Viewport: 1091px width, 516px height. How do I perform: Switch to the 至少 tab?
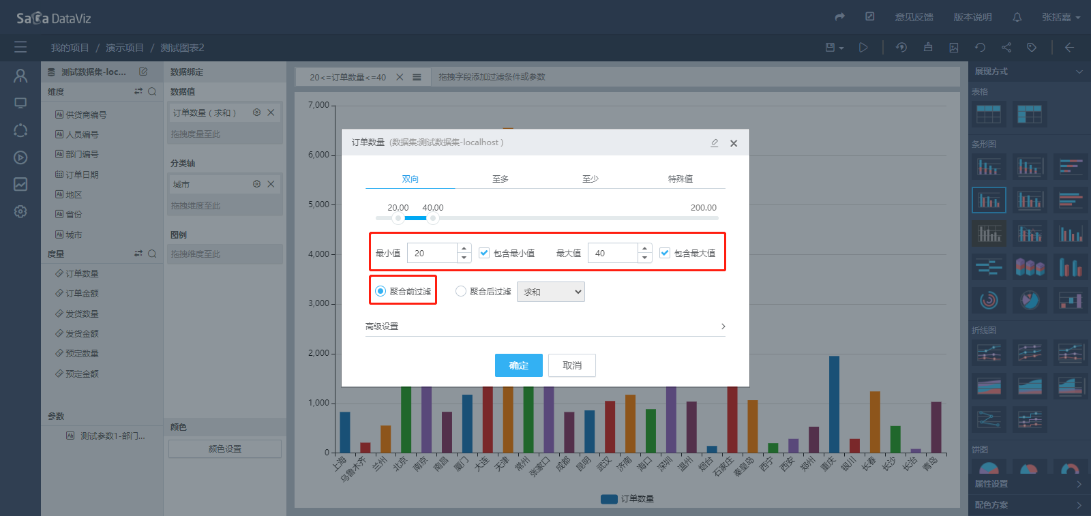[x=591, y=179]
